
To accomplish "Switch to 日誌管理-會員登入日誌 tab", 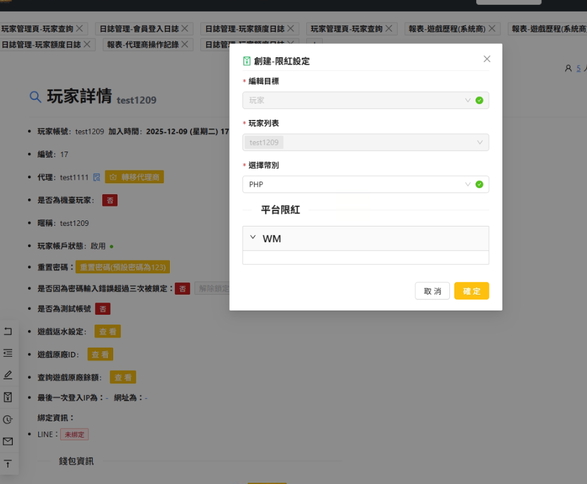I will pyautogui.click(x=139, y=29).
